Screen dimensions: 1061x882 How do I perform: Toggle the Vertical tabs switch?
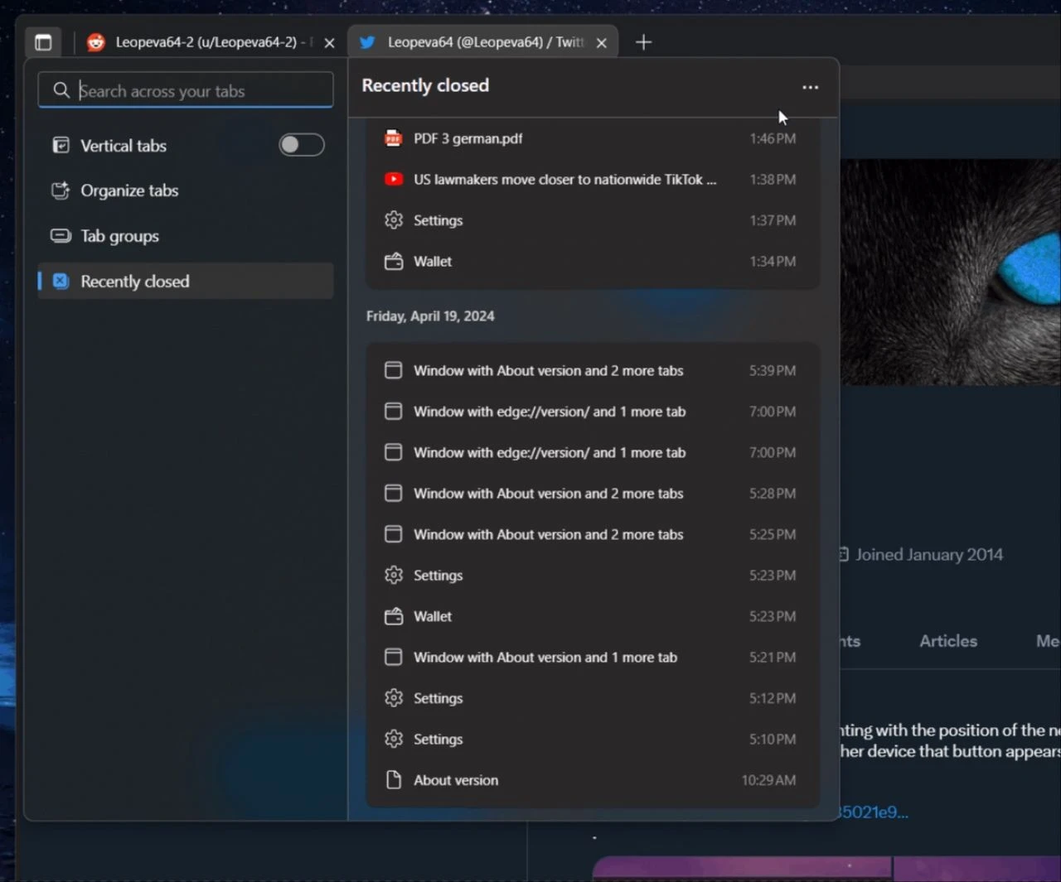[301, 145]
